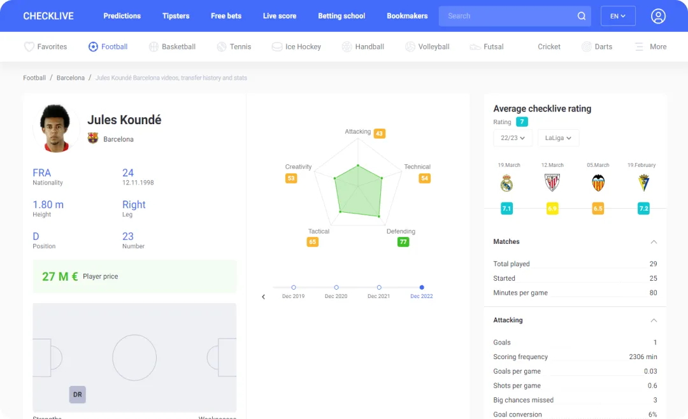Collapse the Matches section
688x419 pixels.
point(654,242)
